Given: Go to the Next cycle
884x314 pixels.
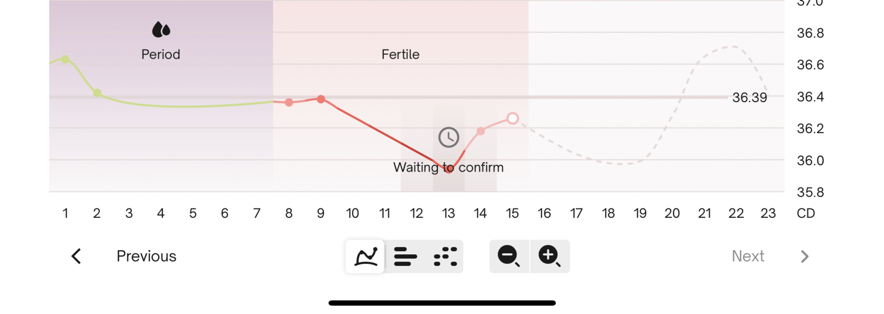Looking at the screenshot, I should (x=748, y=256).
